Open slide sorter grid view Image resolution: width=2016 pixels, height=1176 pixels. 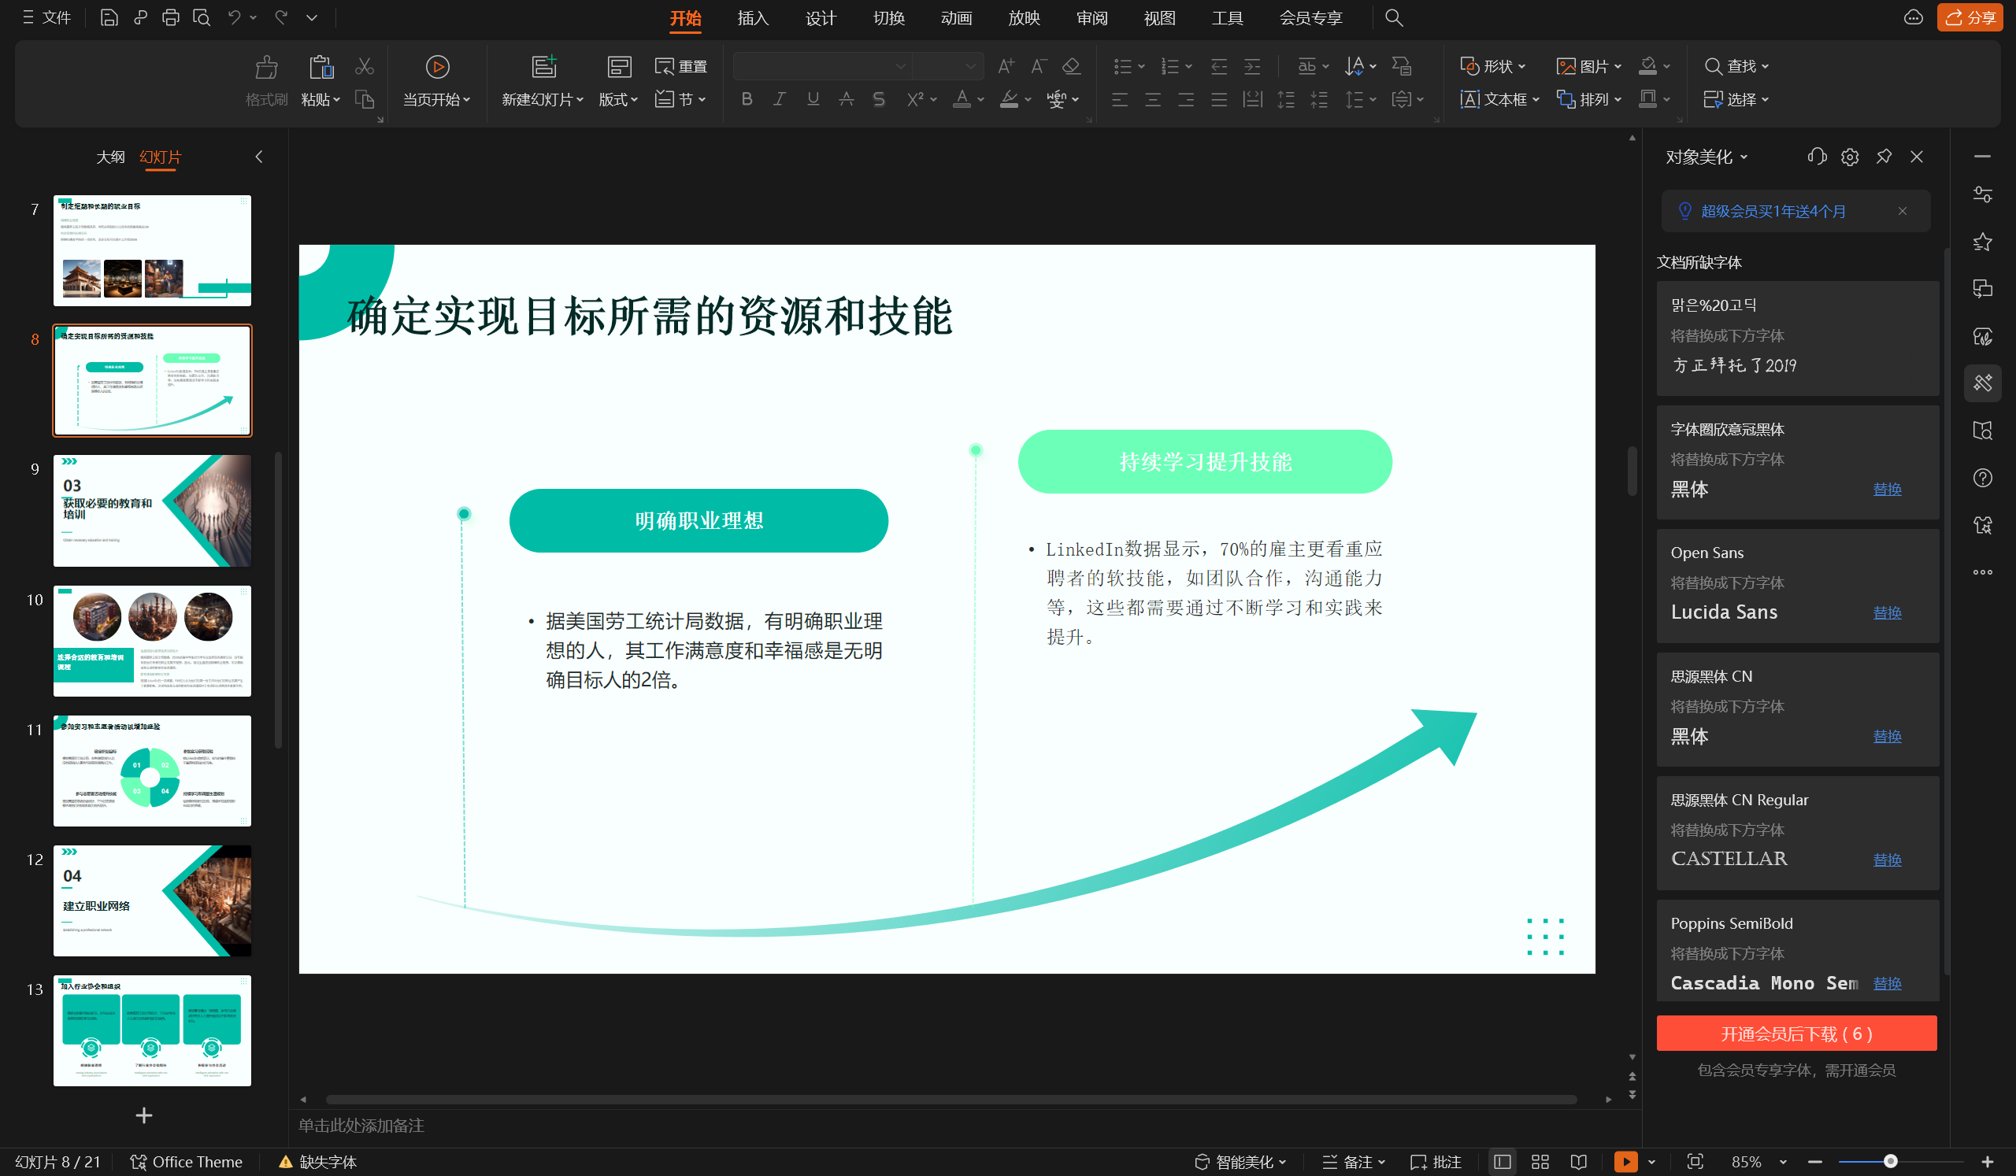pyautogui.click(x=1540, y=1162)
